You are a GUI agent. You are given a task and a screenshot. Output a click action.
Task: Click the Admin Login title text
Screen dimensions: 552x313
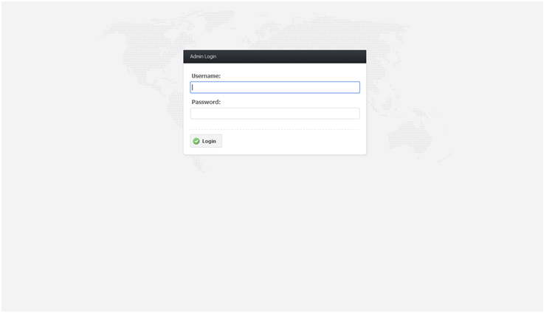click(203, 56)
